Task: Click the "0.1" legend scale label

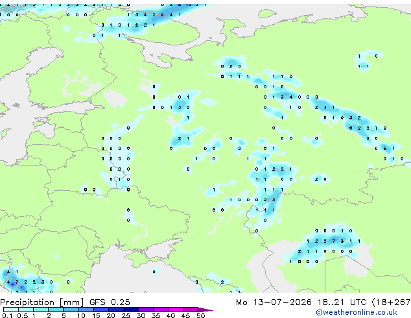Action: (x=8, y=315)
